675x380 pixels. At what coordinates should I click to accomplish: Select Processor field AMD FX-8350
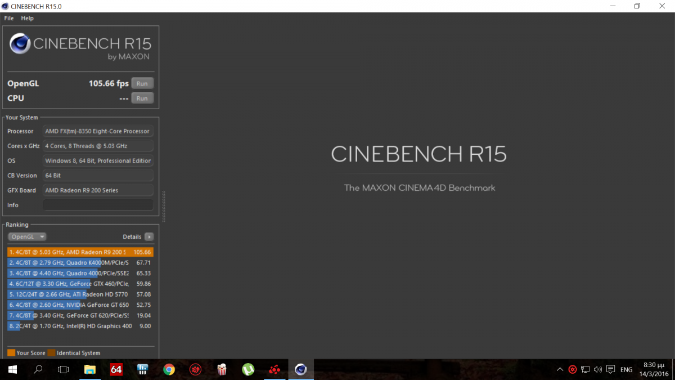click(98, 131)
